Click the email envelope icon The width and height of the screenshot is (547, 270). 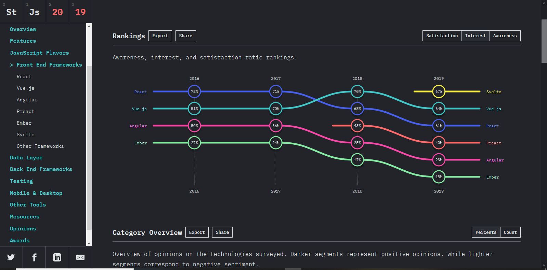[x=80, y=257]
